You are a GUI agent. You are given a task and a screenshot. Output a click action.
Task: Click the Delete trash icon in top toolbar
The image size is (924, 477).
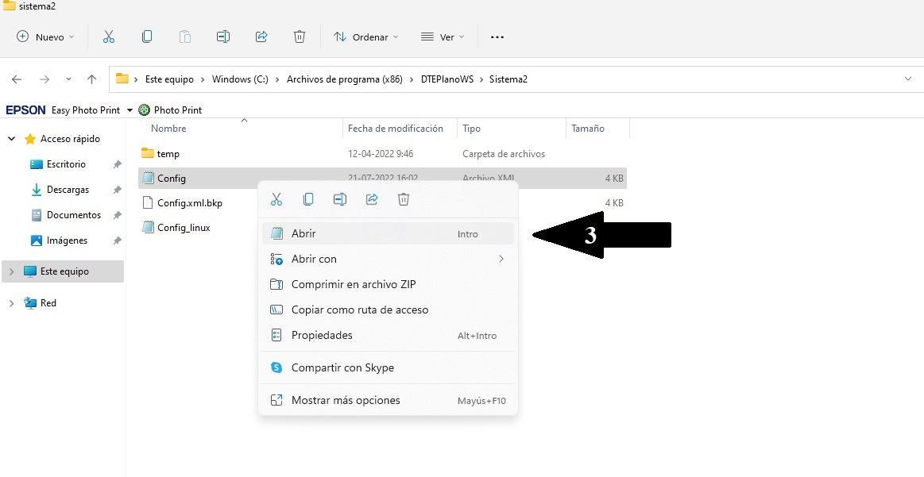click(x=300, y=37)
